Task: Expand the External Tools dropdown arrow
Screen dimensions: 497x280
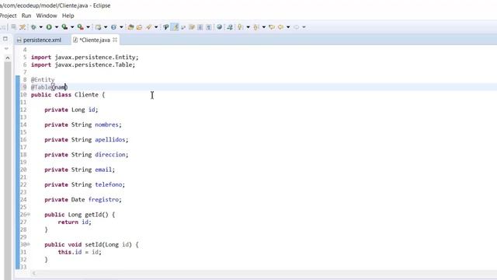Action: pos(88,27)
